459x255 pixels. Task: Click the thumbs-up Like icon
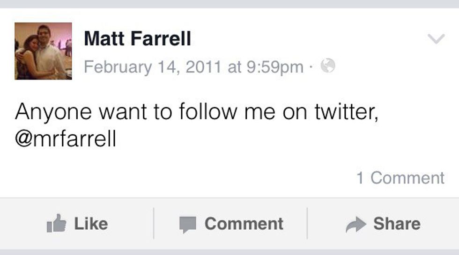point(56,225)
